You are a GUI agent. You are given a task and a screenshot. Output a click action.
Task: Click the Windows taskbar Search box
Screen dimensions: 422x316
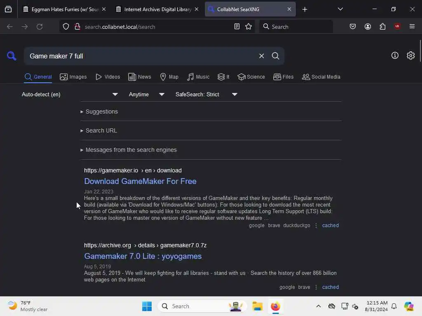[202, 306]
